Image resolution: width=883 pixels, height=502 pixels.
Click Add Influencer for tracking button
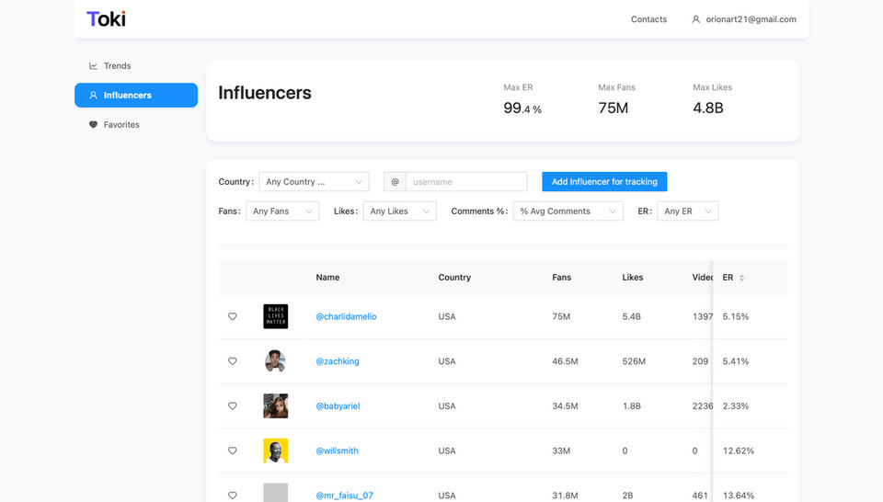pyautogui.click(x=604, y=182)
